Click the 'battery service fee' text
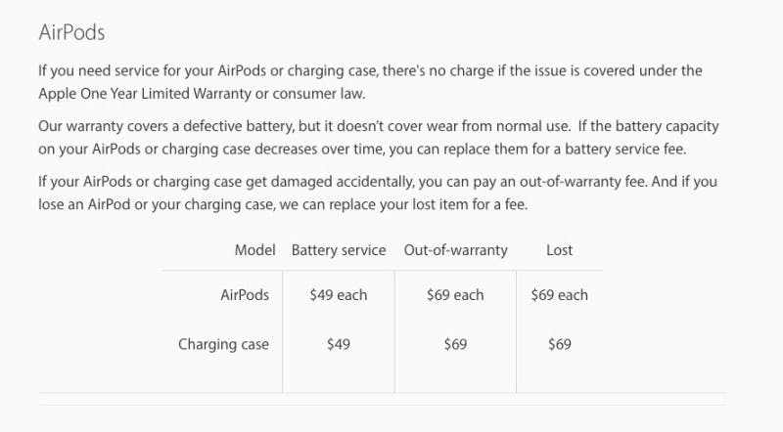This screenshot has height=432, width=783. click(625, 149)
